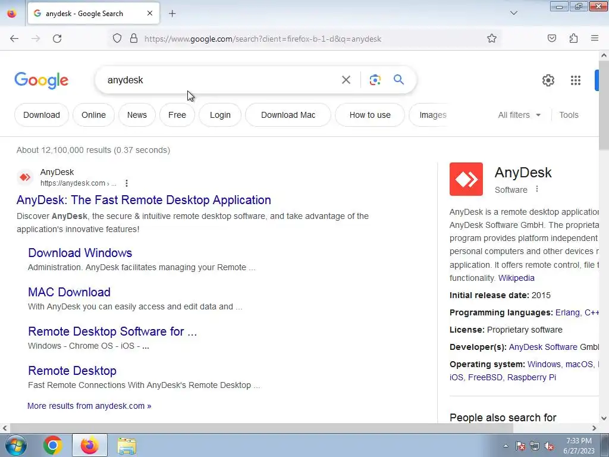Open AnyDesk: The Fast Remote Desktop Application link
Image resolution: width=609 pixels, height=457 pixels.
[x=144, y=200]
